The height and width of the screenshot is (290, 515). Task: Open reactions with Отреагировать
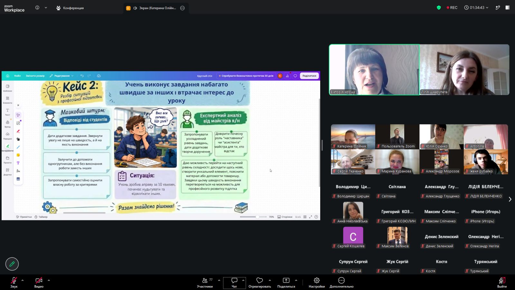(x=260, y=282)
